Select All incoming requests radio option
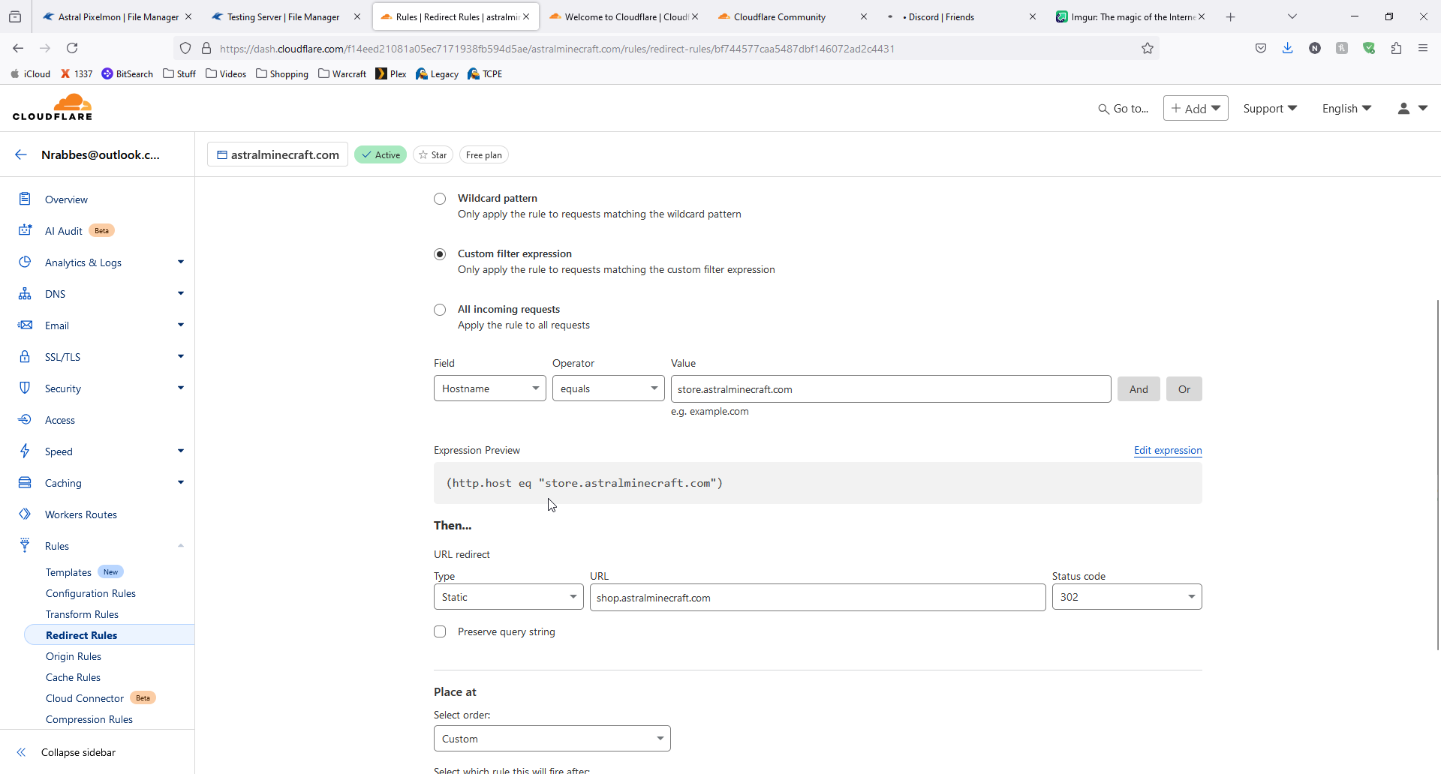This screenshot has width=1441, height=774. click(x=440, y=310)
